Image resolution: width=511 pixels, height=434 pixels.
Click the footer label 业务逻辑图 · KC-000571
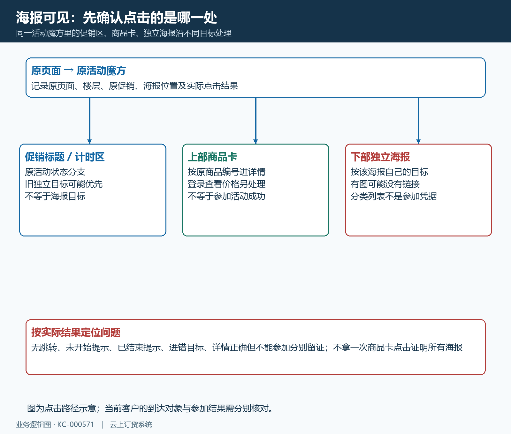pyautogui.click(x=55, y=424)
